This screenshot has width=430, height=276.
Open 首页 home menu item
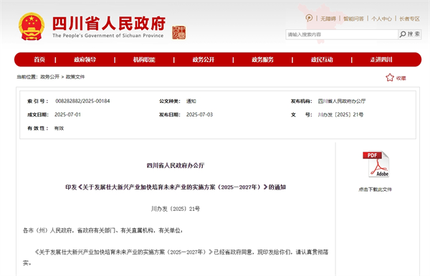tap(39, 59)
